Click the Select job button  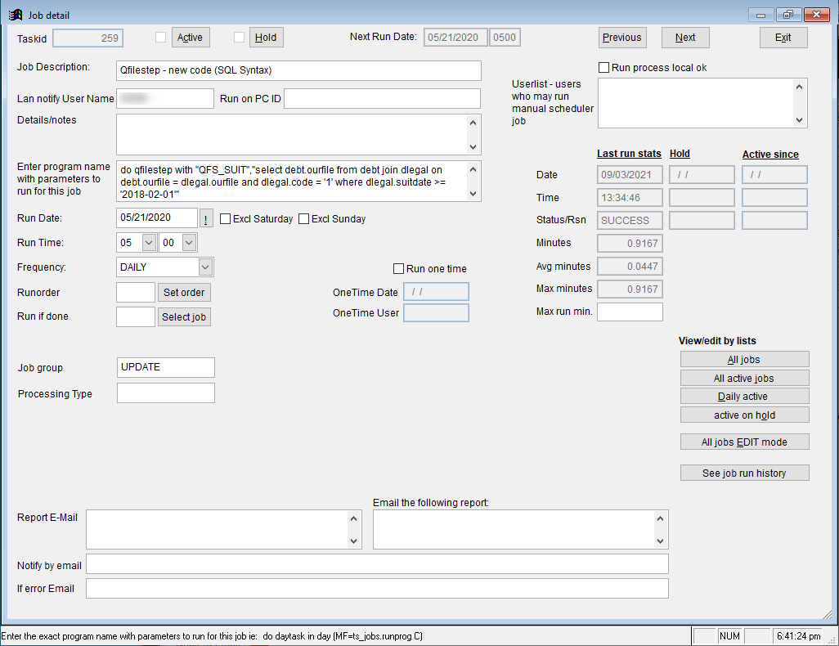[x=184, y=316]
